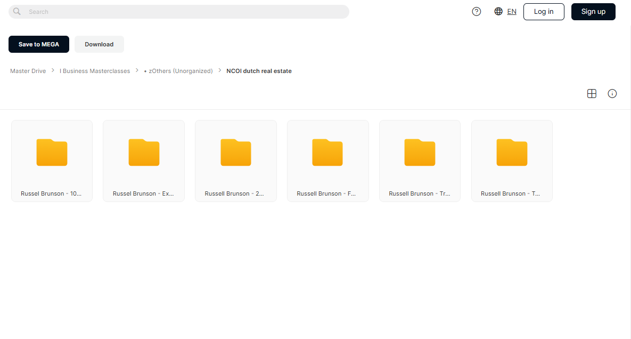Click the search magnifier icon
Viewport: 631px width, 339px height.
coord(17,11)
